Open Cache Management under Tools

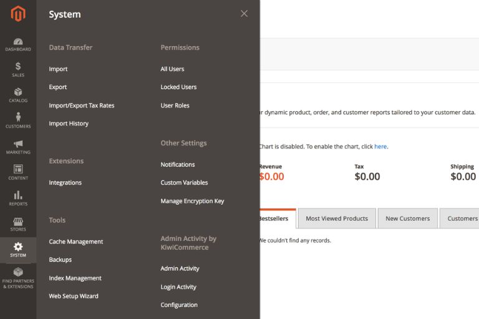76,242
